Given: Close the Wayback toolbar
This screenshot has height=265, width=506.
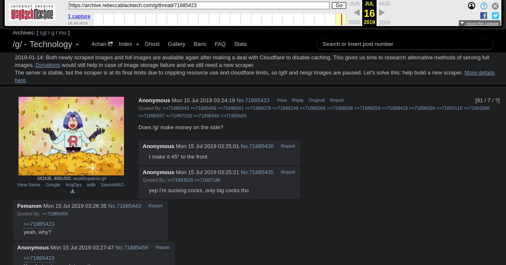Looking at the screenshot, I should point(495,6).
